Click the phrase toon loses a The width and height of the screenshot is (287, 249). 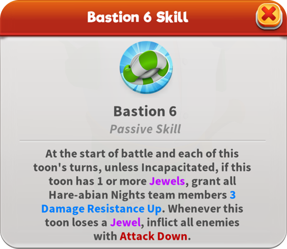pos(76,222)
